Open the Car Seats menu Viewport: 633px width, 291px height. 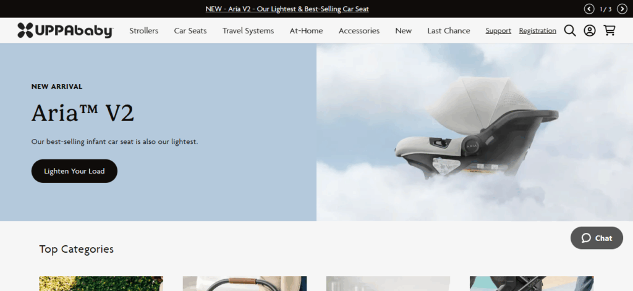pos(190,31)
